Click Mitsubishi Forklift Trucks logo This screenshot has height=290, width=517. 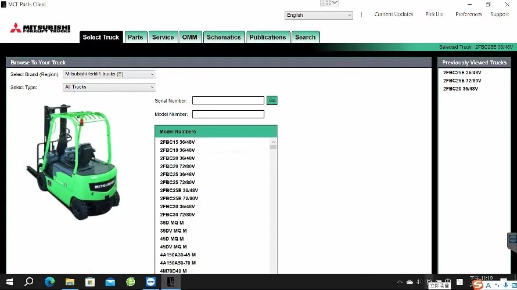[x=40, y=28]
